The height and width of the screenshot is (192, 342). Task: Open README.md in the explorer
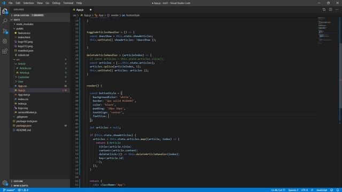(40, 130)
